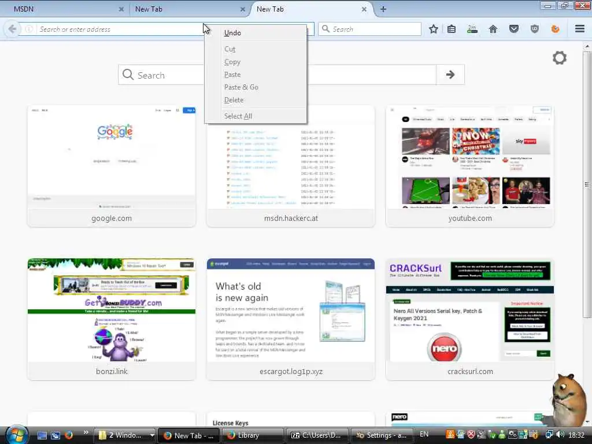Viewport: 592px width, 444px height.
Task: Close the middle New Tab
Action: 242,9
